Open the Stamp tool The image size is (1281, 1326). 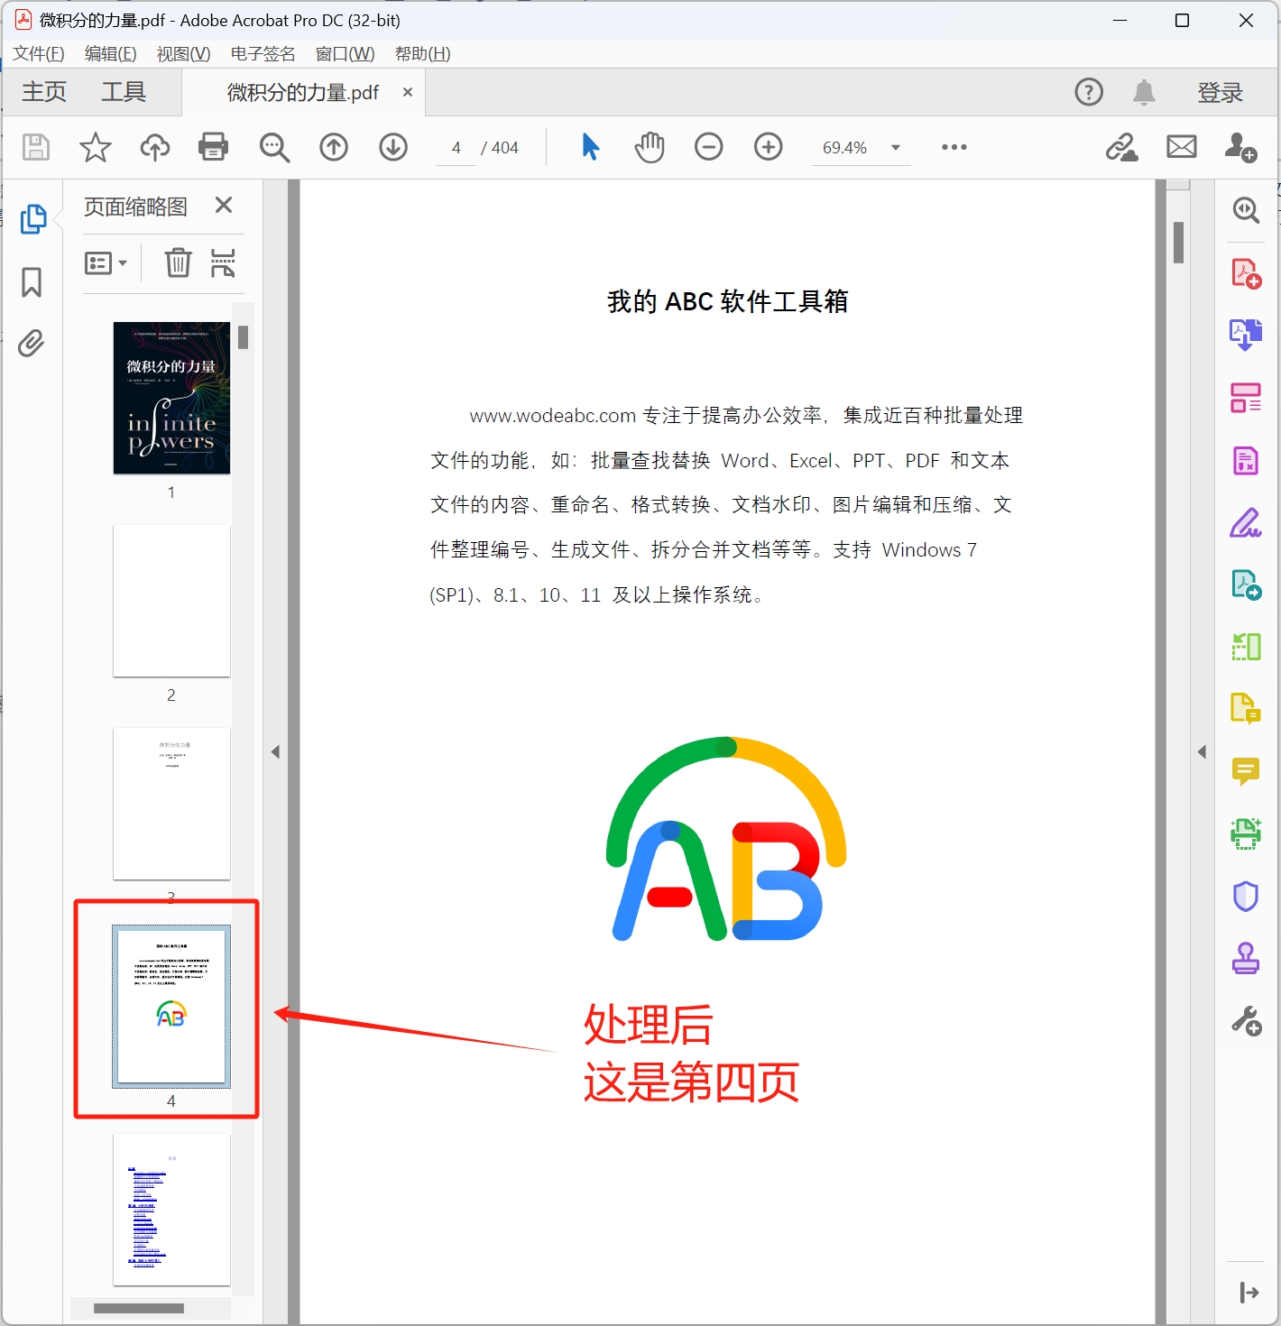[x=1246, y=959]
